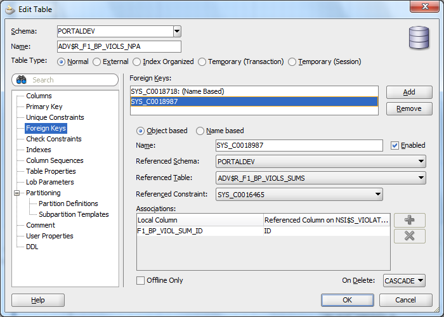The height and width of the screenshot is (317, 444).
Task: Open the Referenced Schema dropdown
Action: [320, 161]
